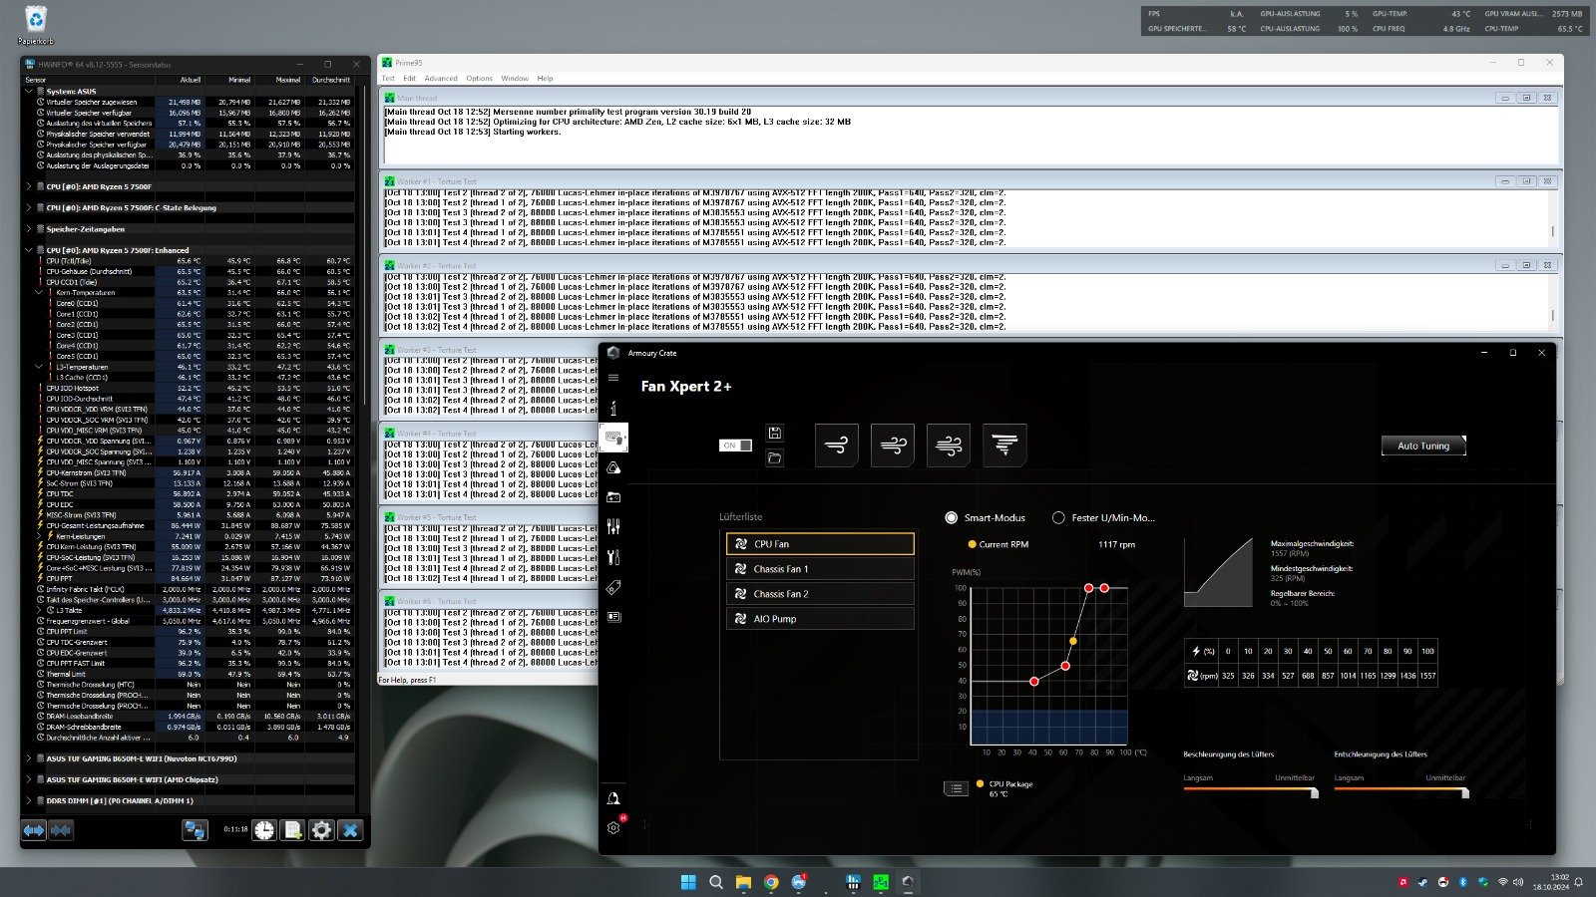
Task: Open the Recycle Bin desktop icon
Action: (35, 25)
